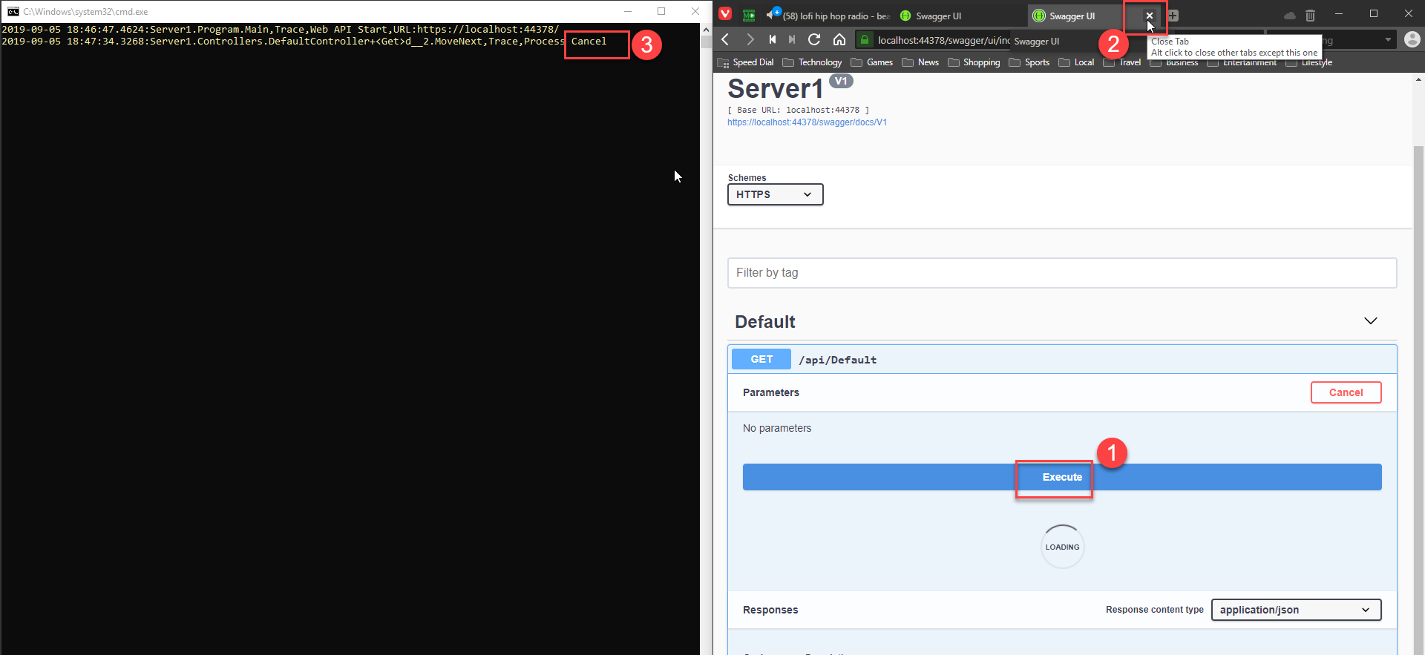Open the closed tabs trash icon
This screenshot has width=1425, height=655.
click(1310, 16)
